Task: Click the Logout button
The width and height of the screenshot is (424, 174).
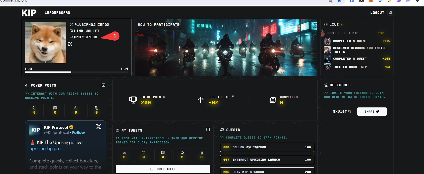Action: tap(377, 13)
